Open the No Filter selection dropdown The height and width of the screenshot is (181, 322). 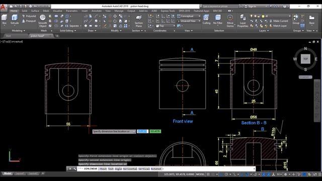pos(218,20)
